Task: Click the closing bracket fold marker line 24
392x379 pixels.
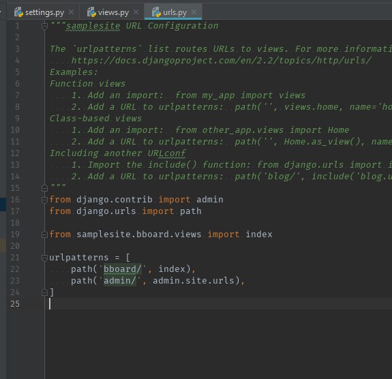Action: [x=44, y=292]
